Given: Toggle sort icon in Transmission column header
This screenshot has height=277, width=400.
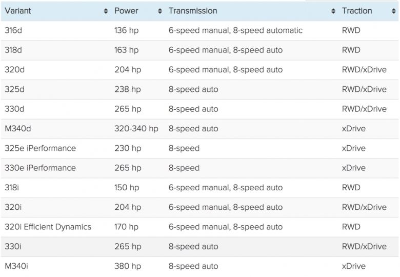Looking at the screenshot, I should pos(333,11).
